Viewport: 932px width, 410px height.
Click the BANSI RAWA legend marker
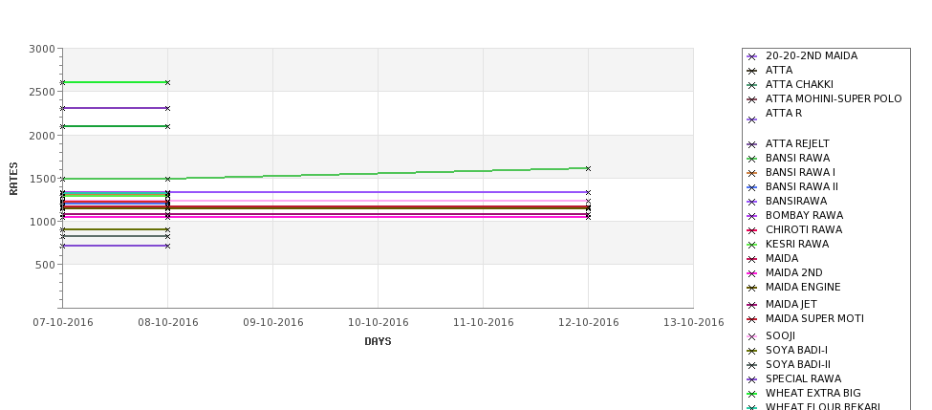[x=752, y=159]
